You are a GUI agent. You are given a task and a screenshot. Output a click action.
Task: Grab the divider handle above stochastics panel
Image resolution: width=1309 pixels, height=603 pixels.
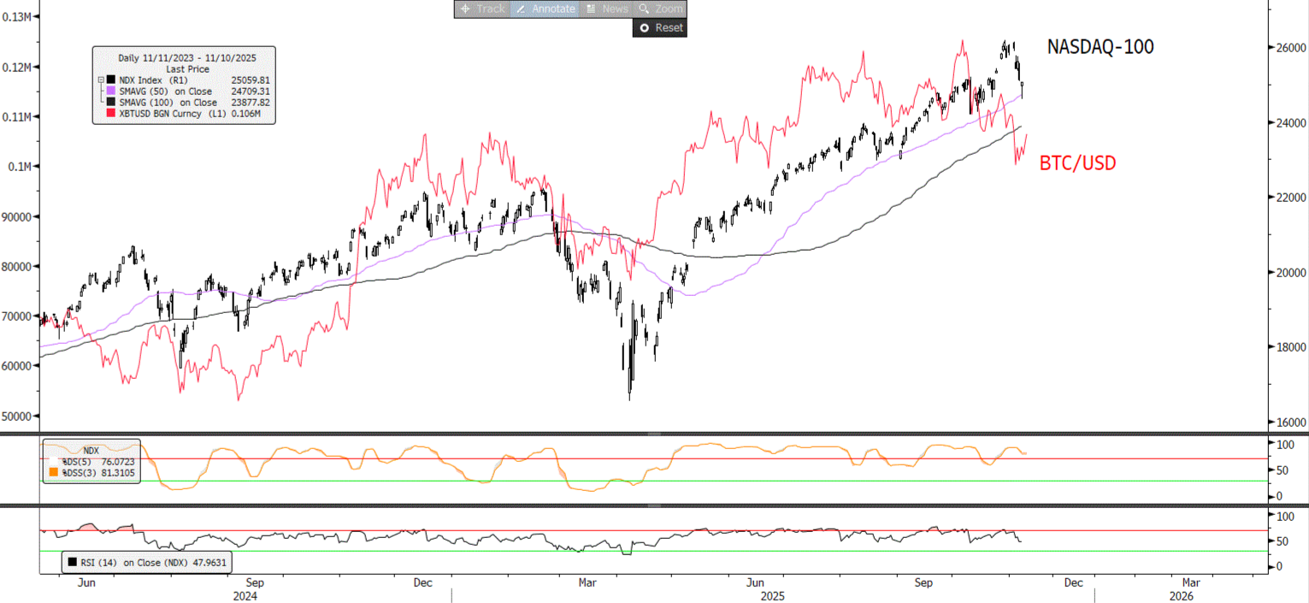[654, 435]
